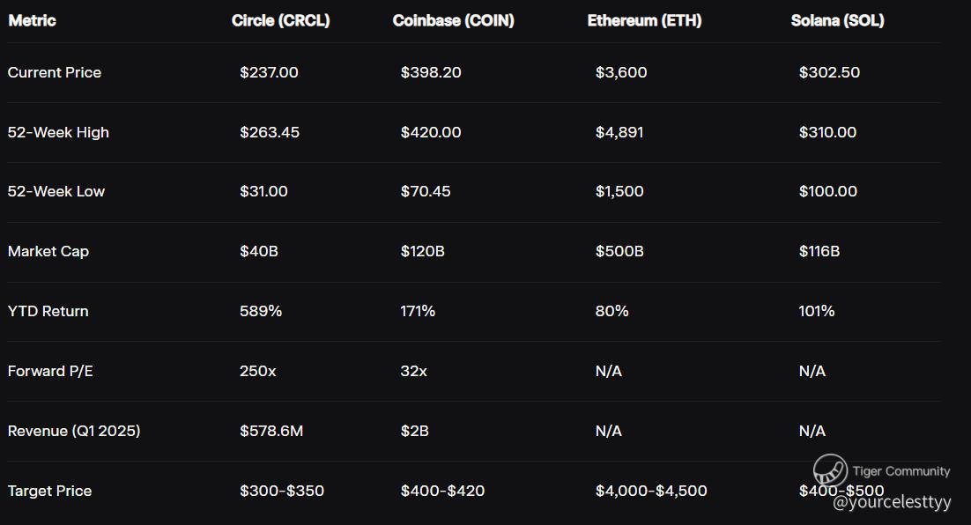971x525 pixels.
Task: Click the Tiger Community logo icon
Action: 829,471
